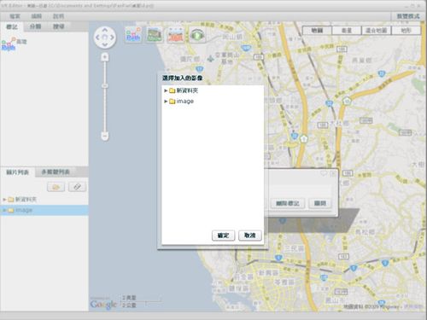Select the 圖片列表 tab
427x320 pixels.
(18, 172)
